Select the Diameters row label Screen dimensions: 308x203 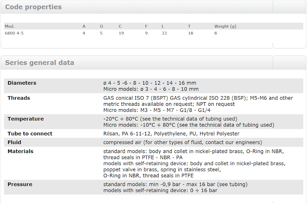tap(22, 83)
